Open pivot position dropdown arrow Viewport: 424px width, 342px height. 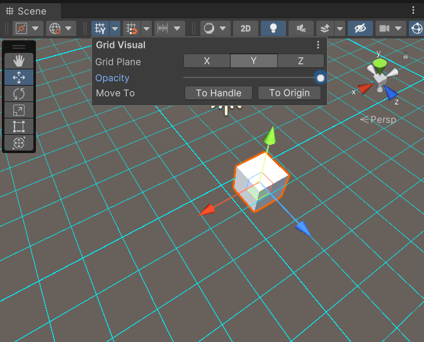point(35,28)
